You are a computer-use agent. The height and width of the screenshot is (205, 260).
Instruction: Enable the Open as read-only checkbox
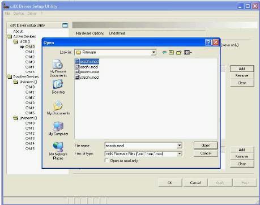coord(106,161)
